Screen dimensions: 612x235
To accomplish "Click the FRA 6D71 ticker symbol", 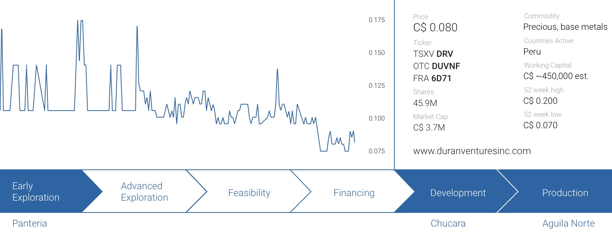I will coord(432,78).
